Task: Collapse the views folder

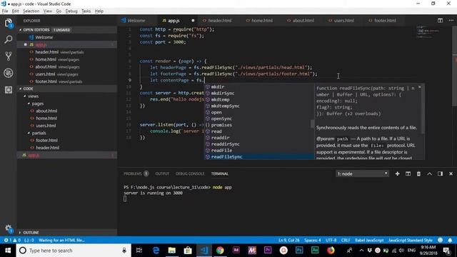Action: click(34, 96)
